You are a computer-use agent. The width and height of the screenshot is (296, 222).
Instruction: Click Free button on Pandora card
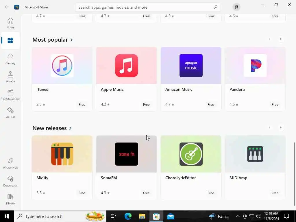275,104
